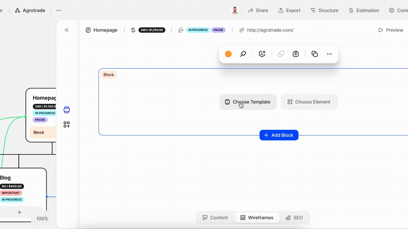
Task: Select the Homepage card in sitemap
Action: point(41,115)
